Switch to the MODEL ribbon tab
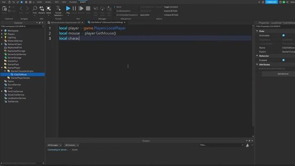This screenshot has width=295, height=166. coord(48,2)
